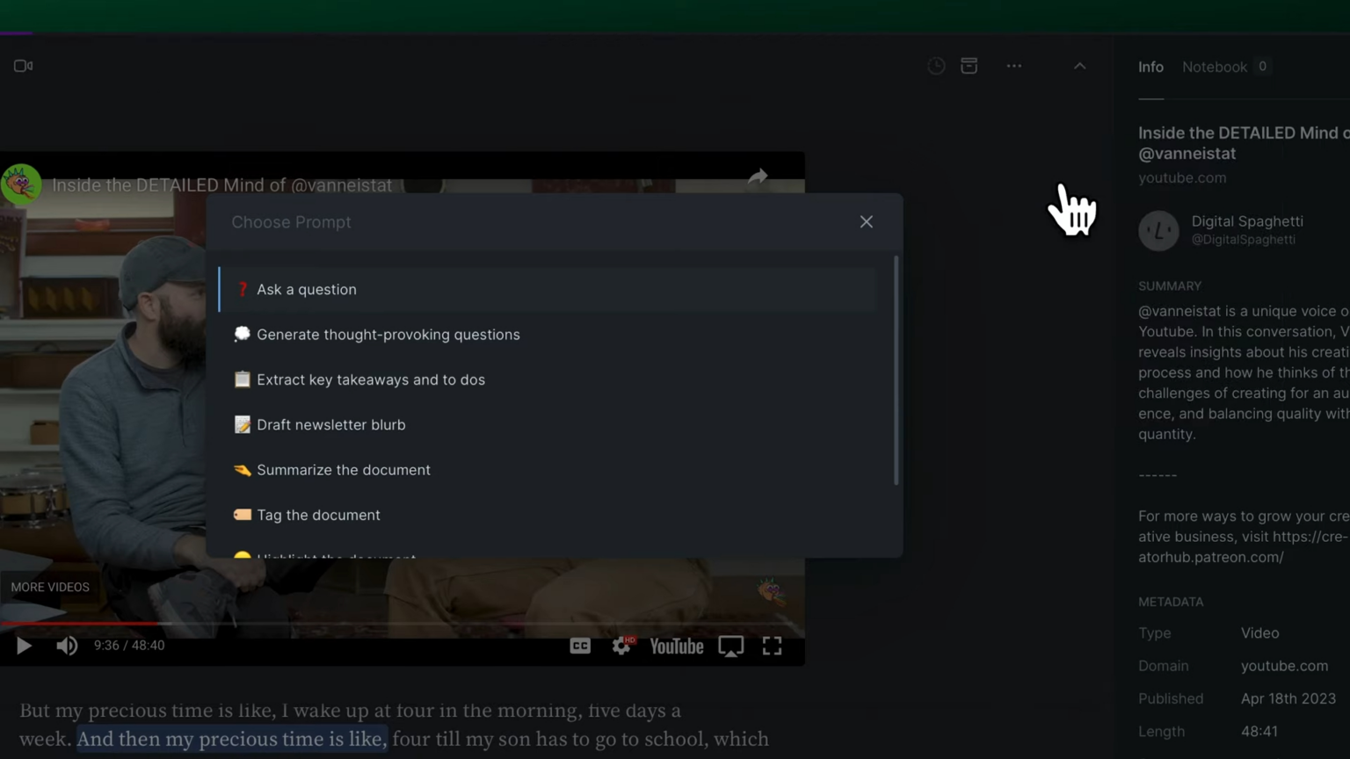Click the youtube.com source link in Info panel
This screenshot has height=759, width=1350.
1182,177
